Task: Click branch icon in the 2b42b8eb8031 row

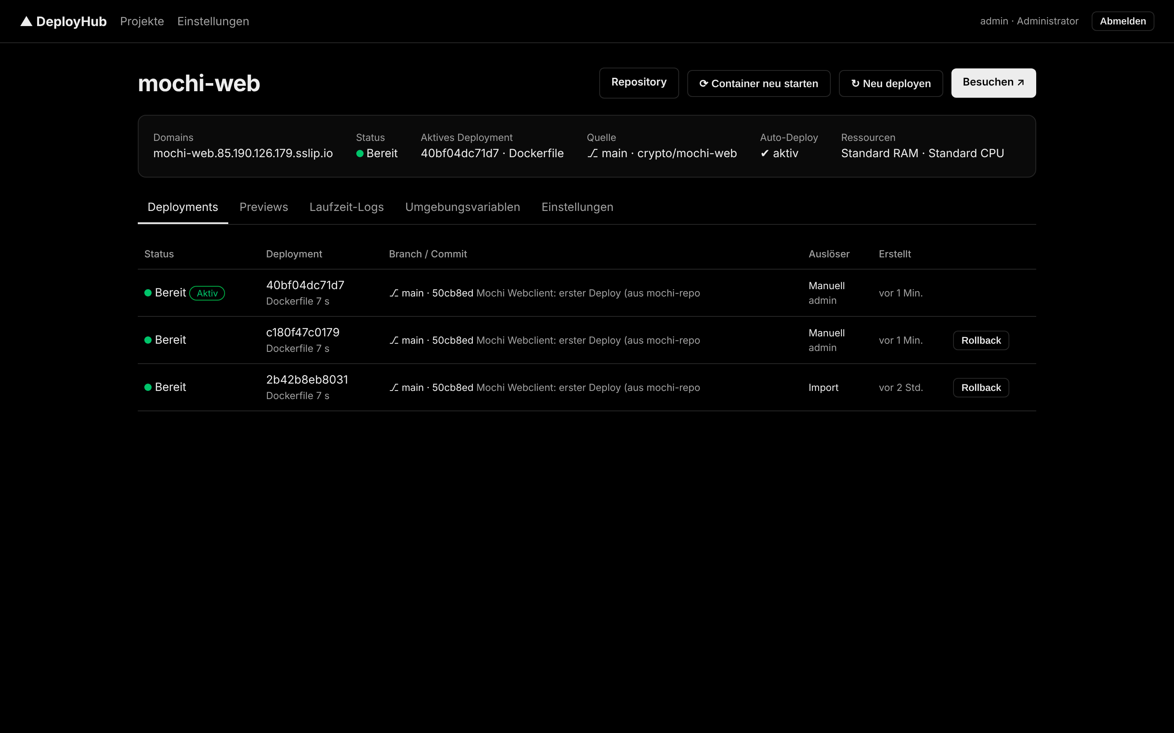Action: 394,387
